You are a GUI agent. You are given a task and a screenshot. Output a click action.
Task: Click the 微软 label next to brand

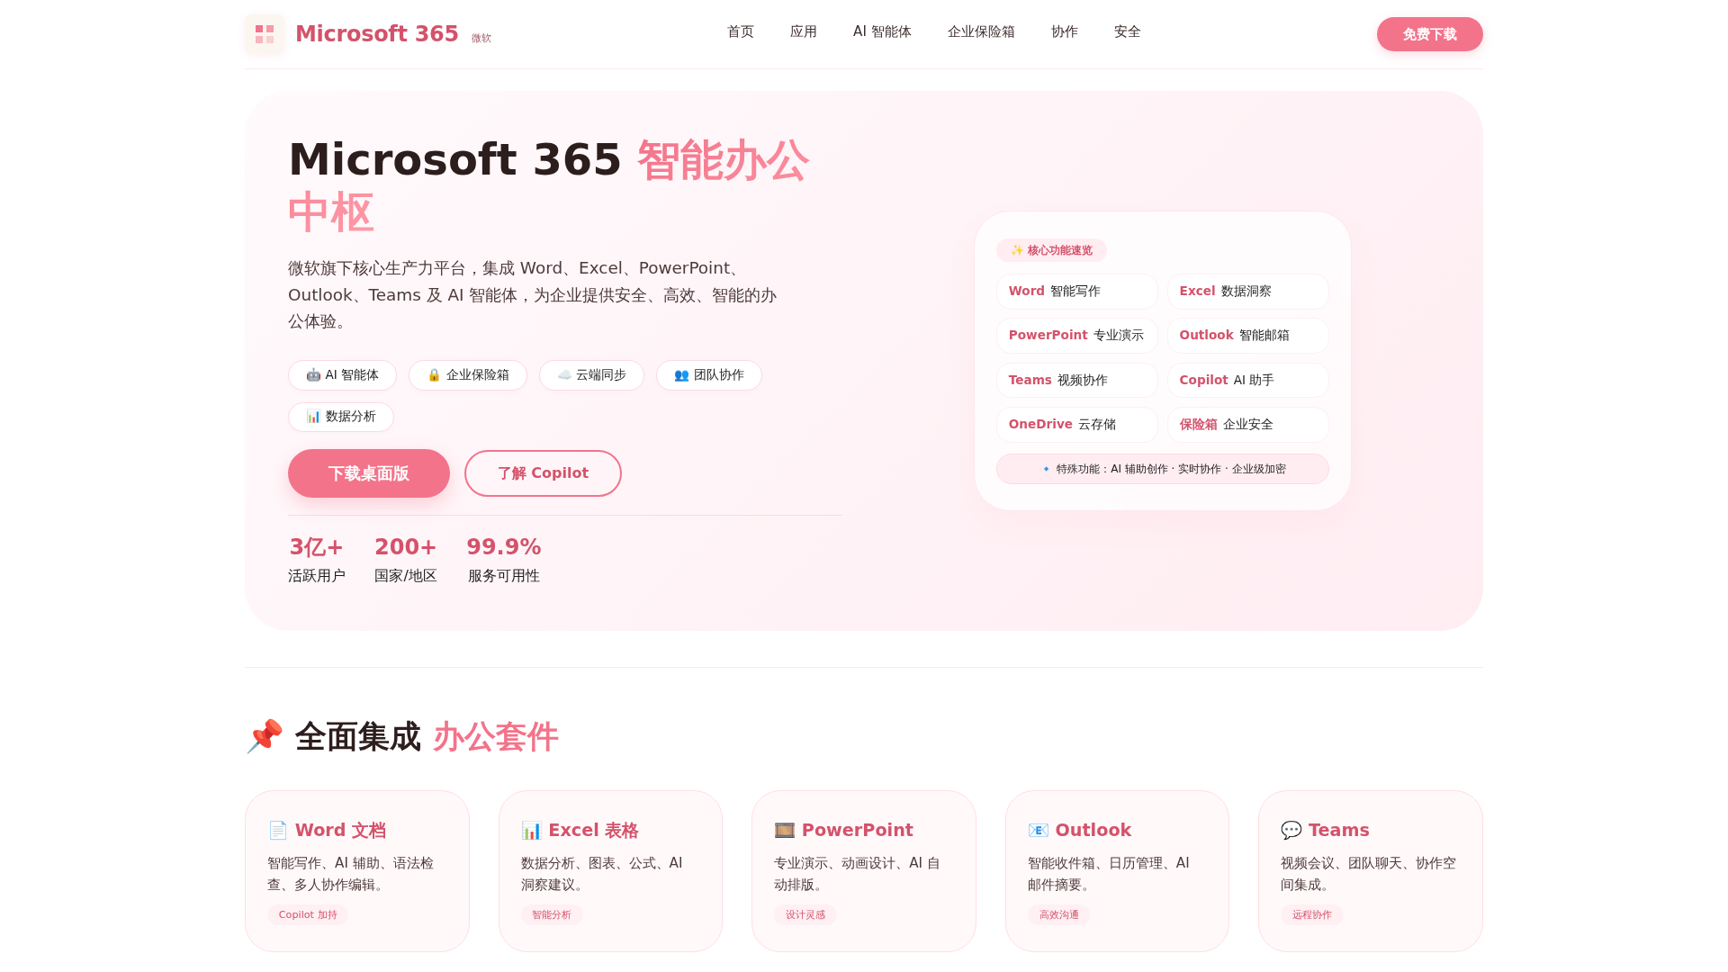[481, 38]
